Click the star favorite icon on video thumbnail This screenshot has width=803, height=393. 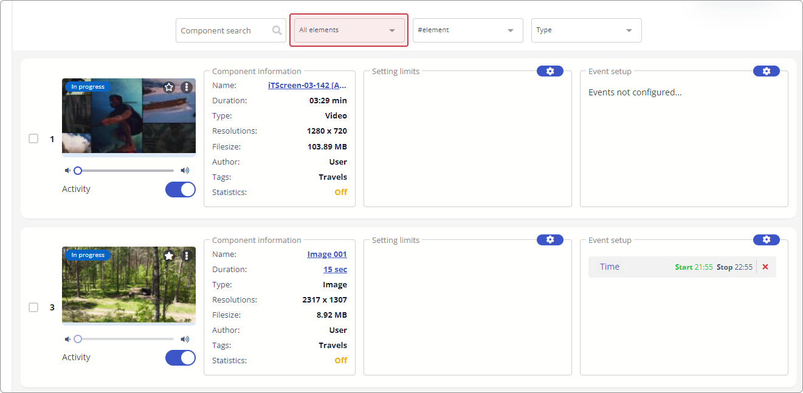coord(169,87)
